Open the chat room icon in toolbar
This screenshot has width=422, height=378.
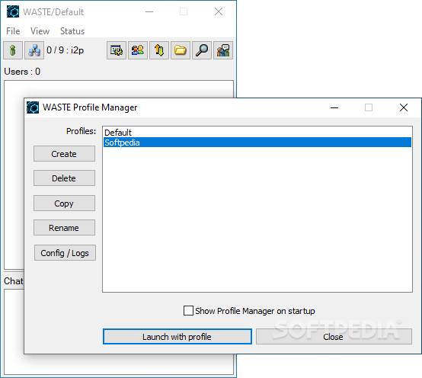tap(223, 50)
